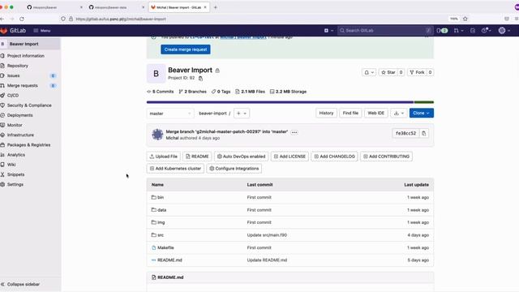The height and width of the screenshot is (292, 519).
Task: Open the master branch selector dropdown
Action: click(169, 114)
